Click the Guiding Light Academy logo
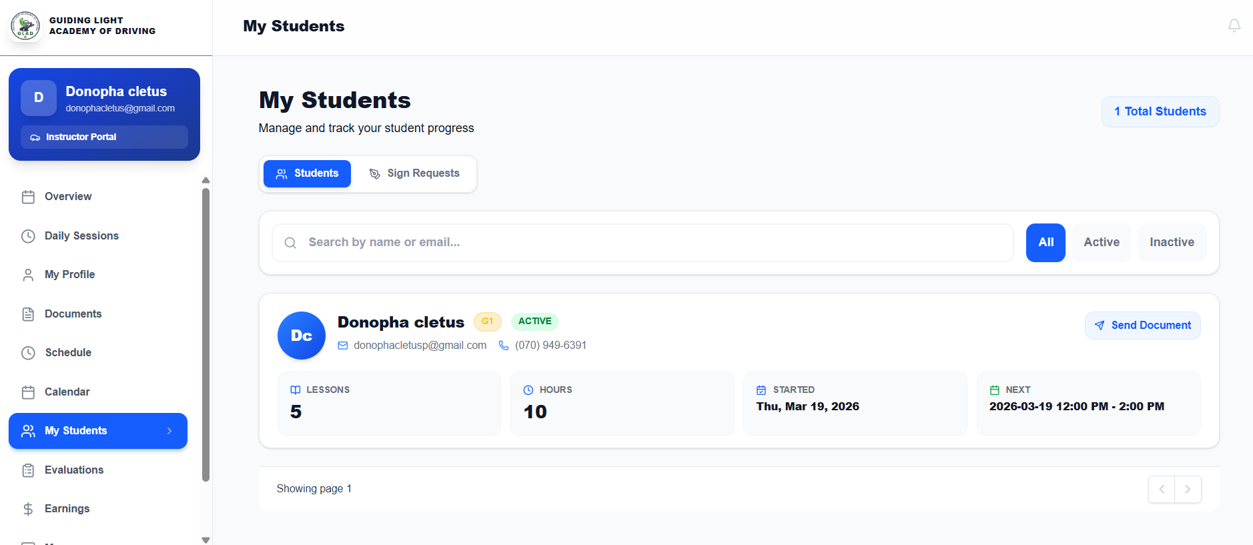 click(x=25, y=27)
